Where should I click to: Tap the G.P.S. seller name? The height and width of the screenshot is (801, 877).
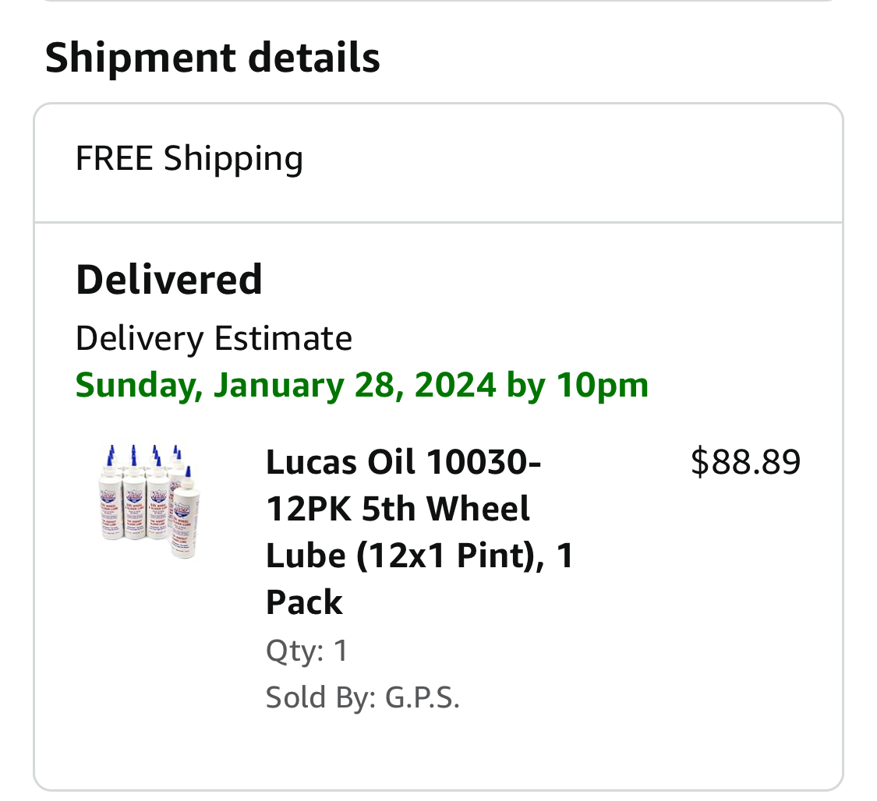tap(423, 697)
